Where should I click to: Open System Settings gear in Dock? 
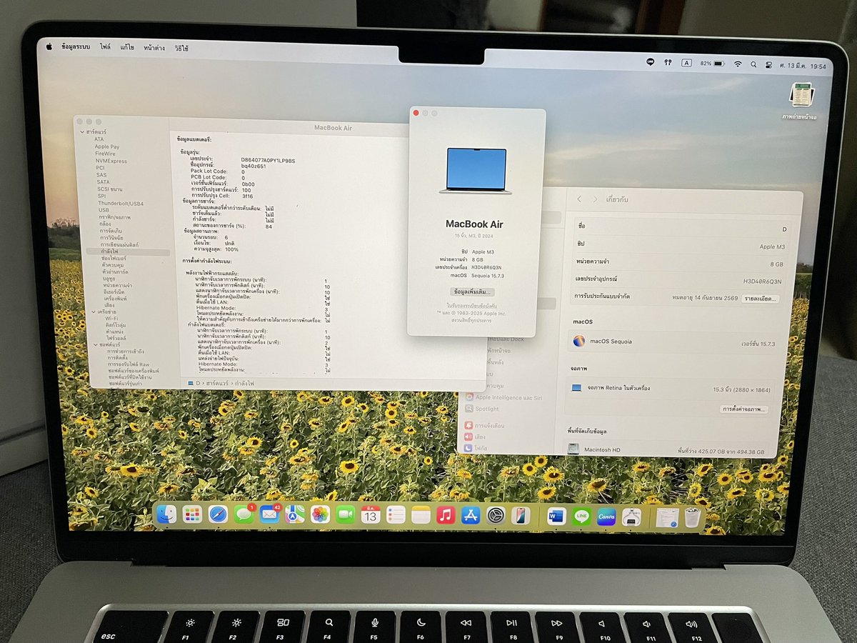coord(496,515)
